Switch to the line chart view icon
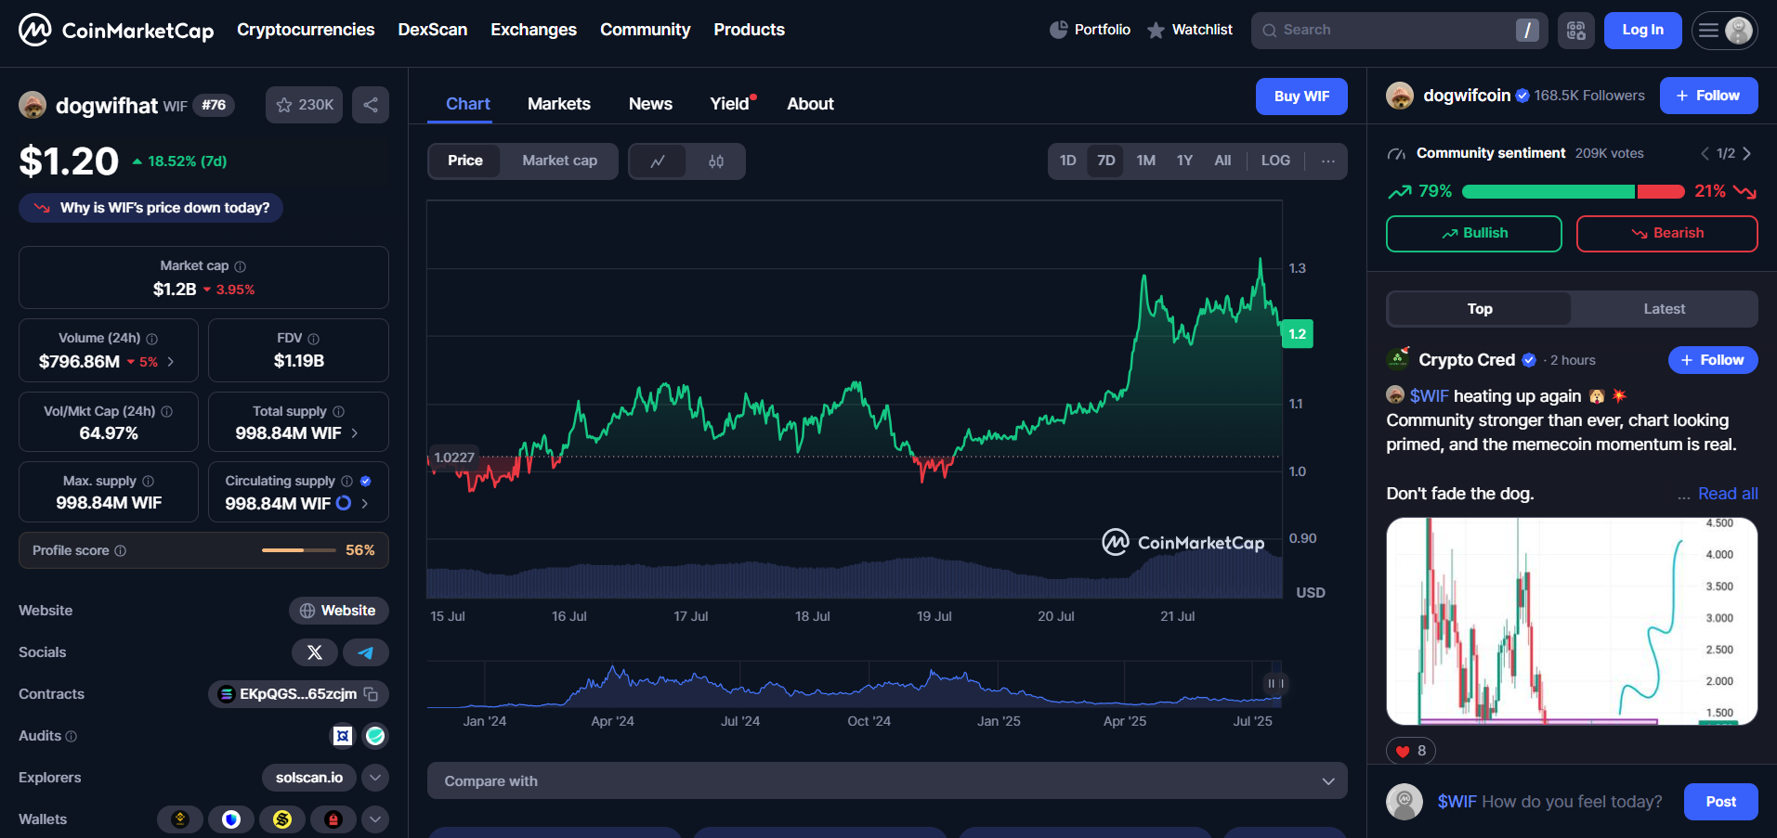Screen dimensions: 1777x838 click(658, 161)
